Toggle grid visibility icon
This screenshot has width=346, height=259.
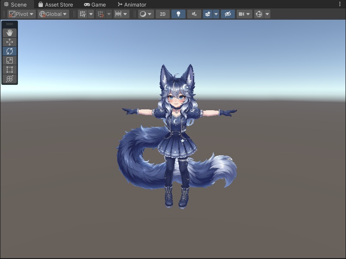pyautogui.click(x=83, y=14)
